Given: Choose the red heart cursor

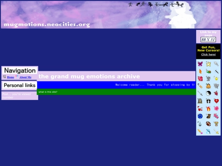Looking at the screenshot, I should [216, 101].
